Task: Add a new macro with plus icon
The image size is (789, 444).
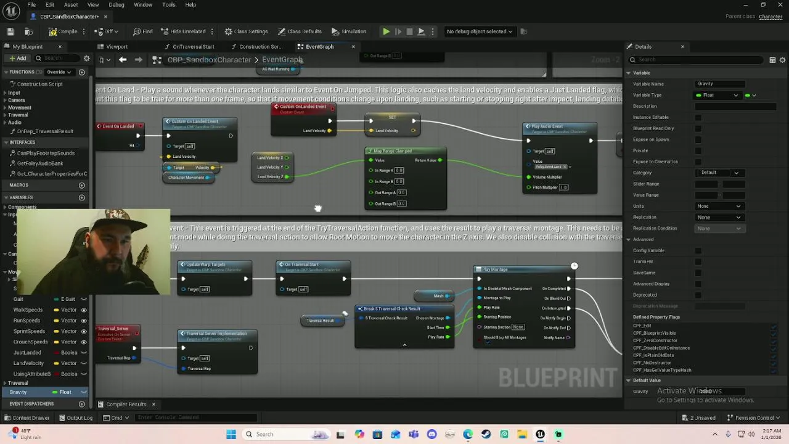Action: coord(82,185)
